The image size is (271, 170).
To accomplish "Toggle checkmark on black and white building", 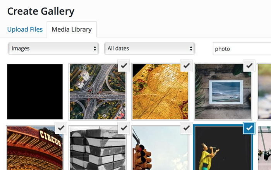I will pyautogui.click(x=124, y=128).
